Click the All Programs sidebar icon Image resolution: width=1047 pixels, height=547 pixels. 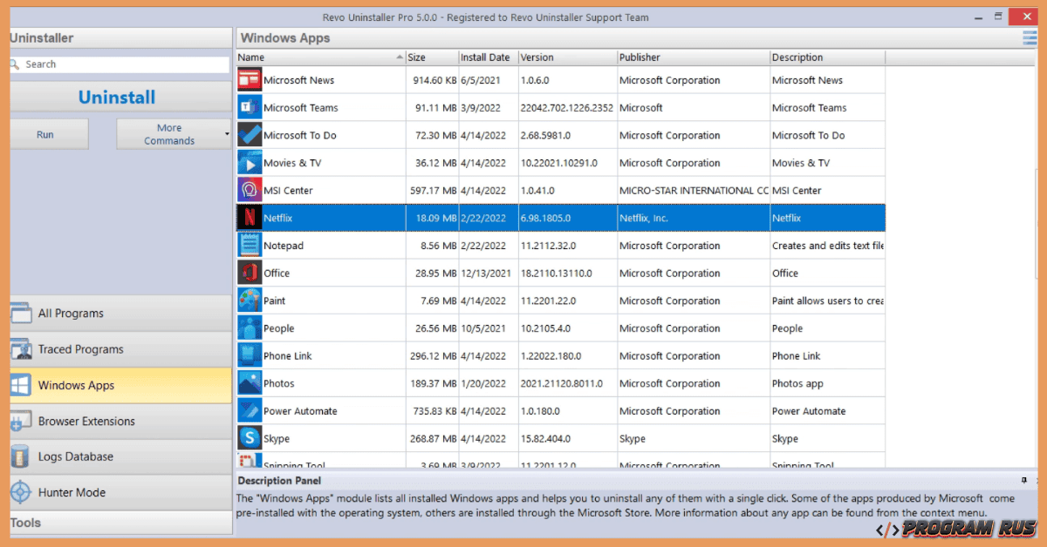click(x=20, y=313)
